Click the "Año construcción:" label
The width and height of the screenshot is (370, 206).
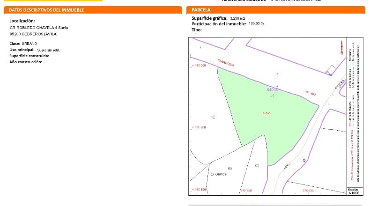coord(26,62)
